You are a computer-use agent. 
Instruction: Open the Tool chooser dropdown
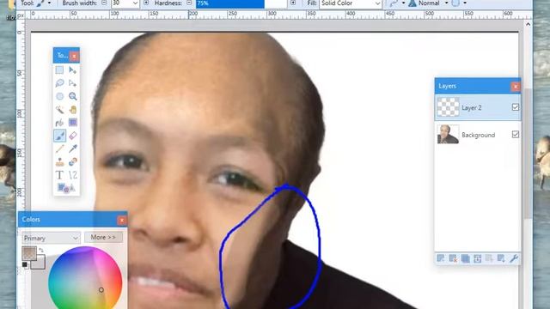(49, 3)
